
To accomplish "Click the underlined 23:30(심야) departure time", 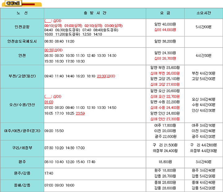I will pos(106,76).
